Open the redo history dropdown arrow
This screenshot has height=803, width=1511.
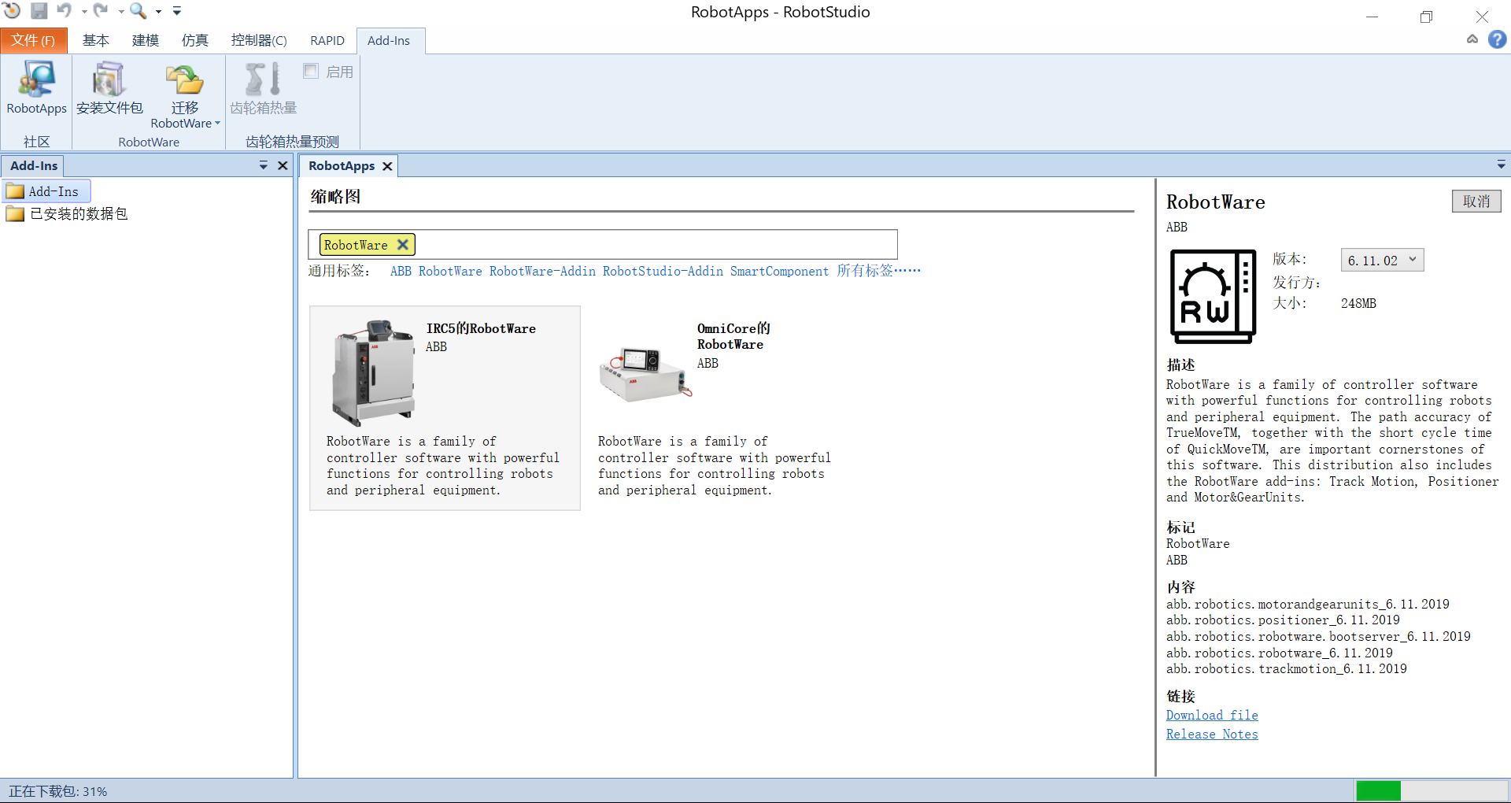coord(120,11)
